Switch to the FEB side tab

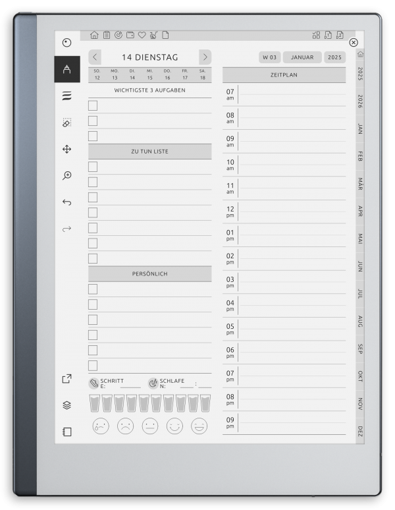360,156
